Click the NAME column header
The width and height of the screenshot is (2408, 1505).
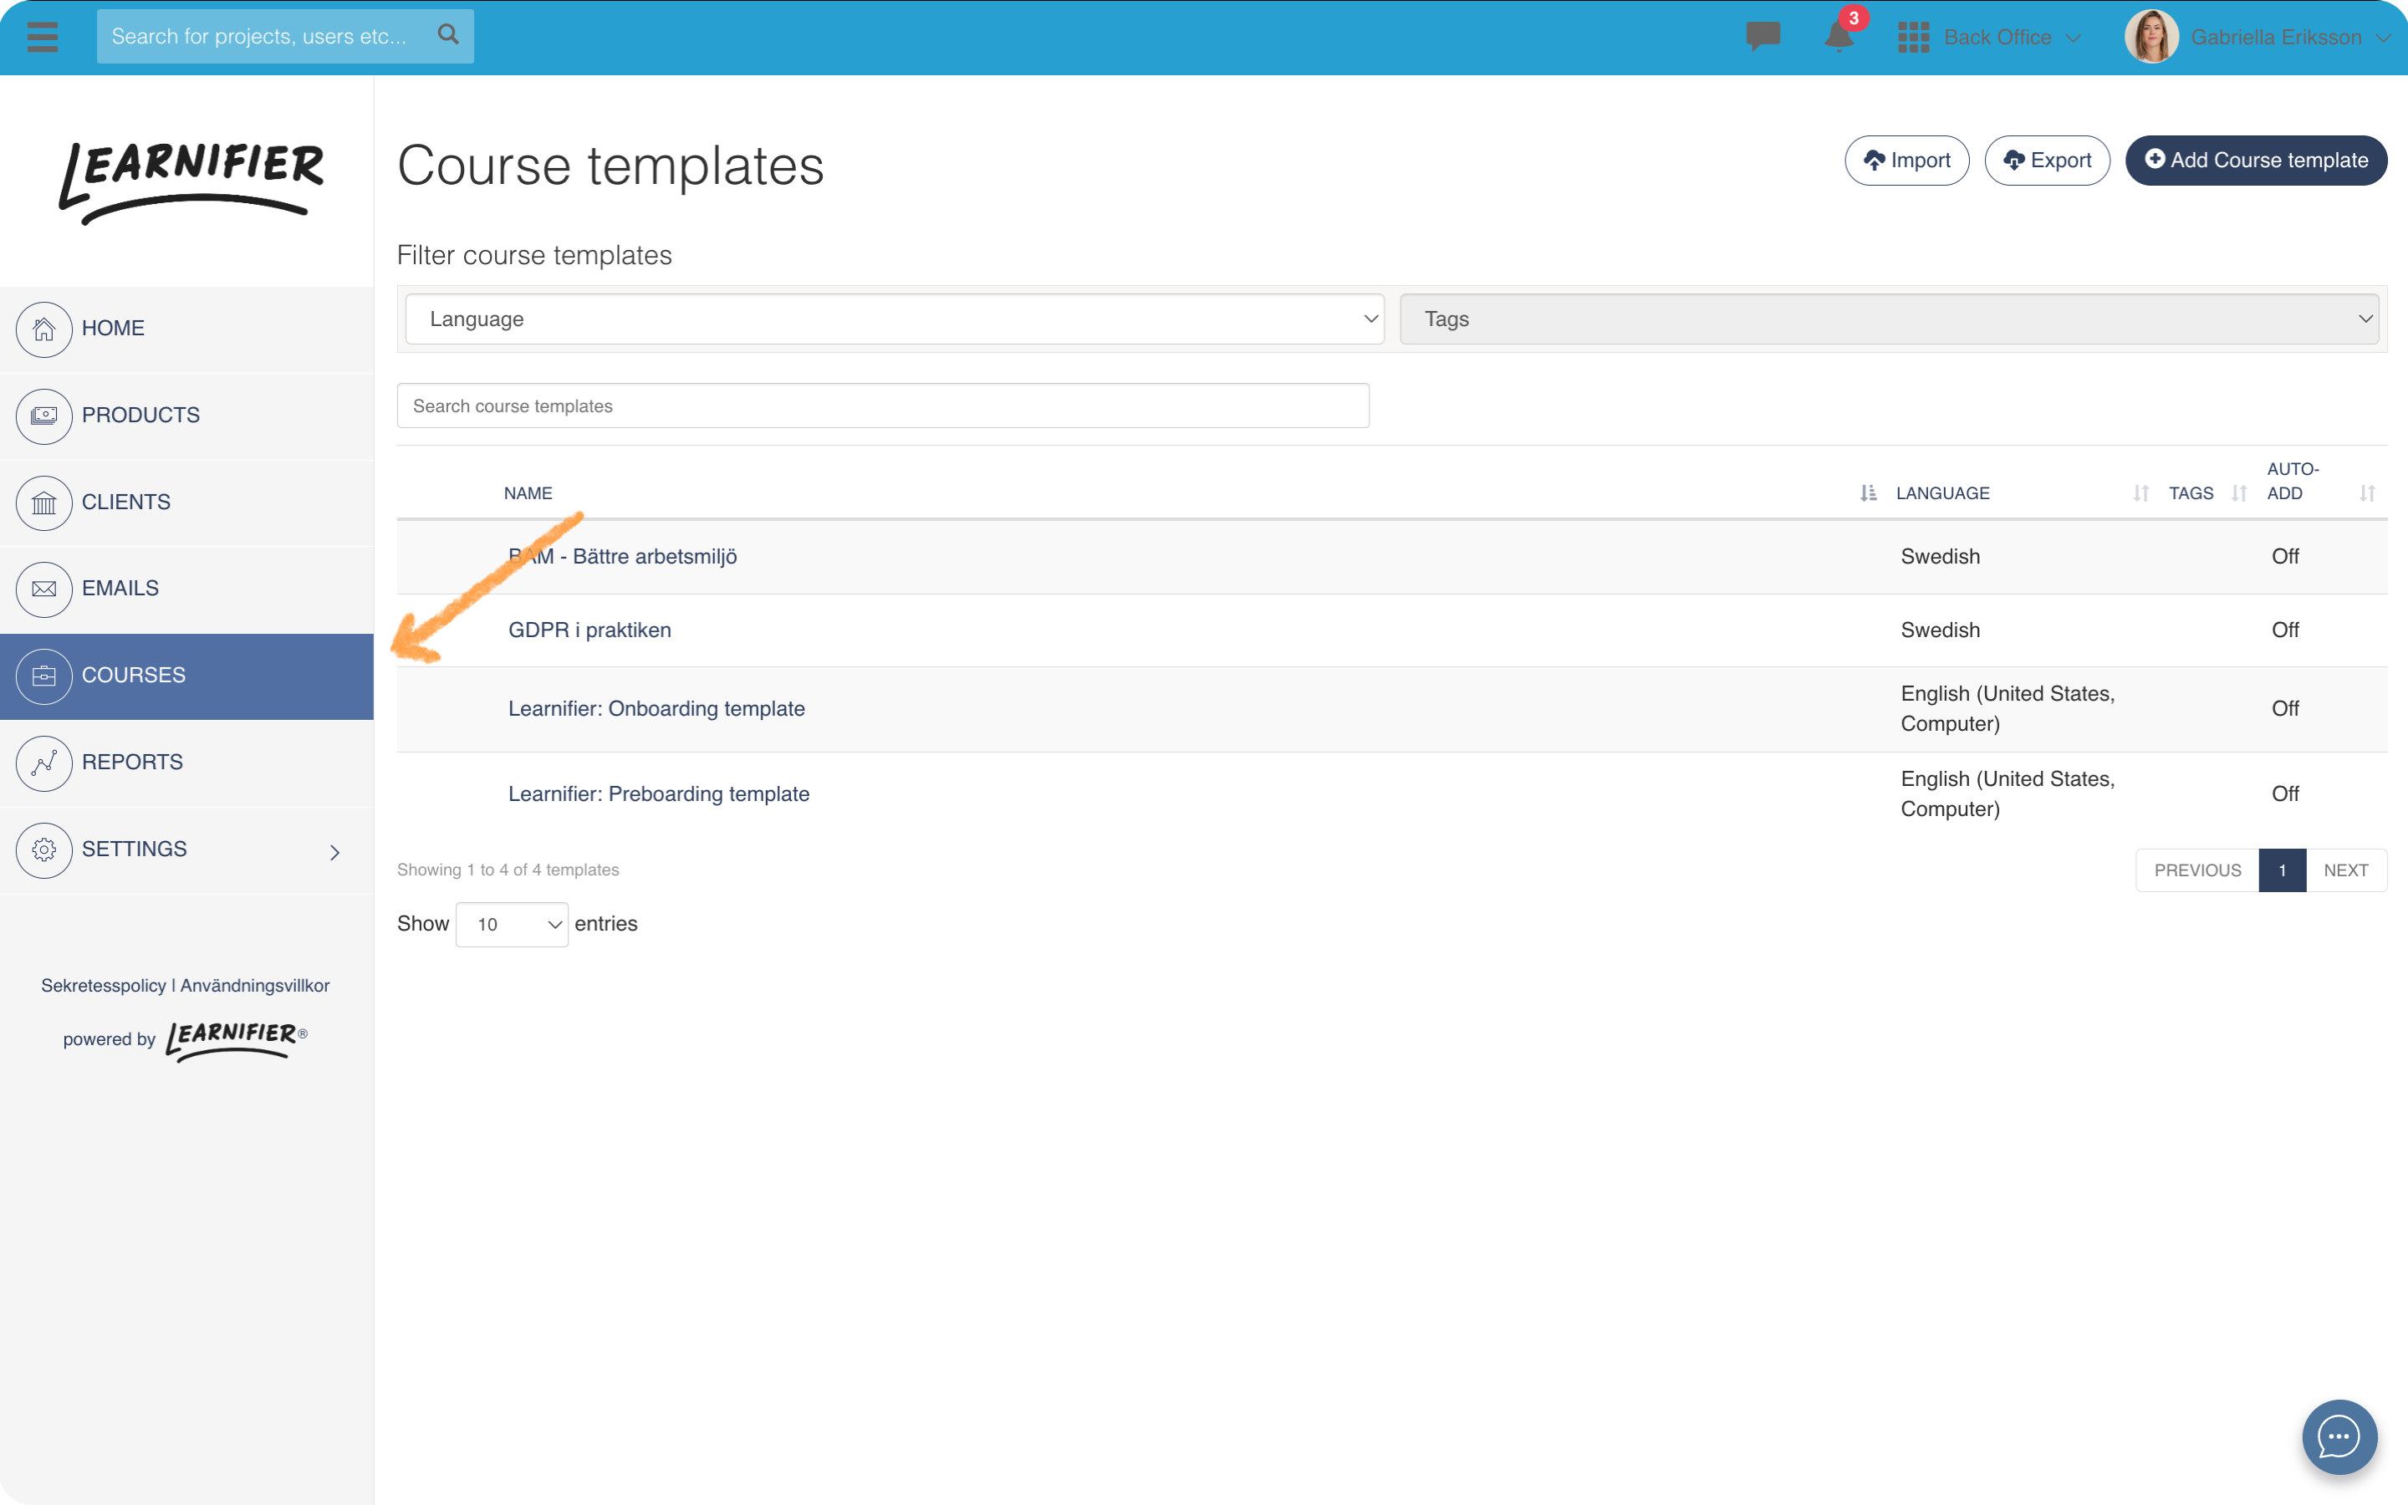coord(528,493)
